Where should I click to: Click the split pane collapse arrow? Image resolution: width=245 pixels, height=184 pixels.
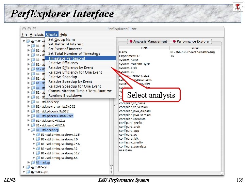tap(115, 106)
